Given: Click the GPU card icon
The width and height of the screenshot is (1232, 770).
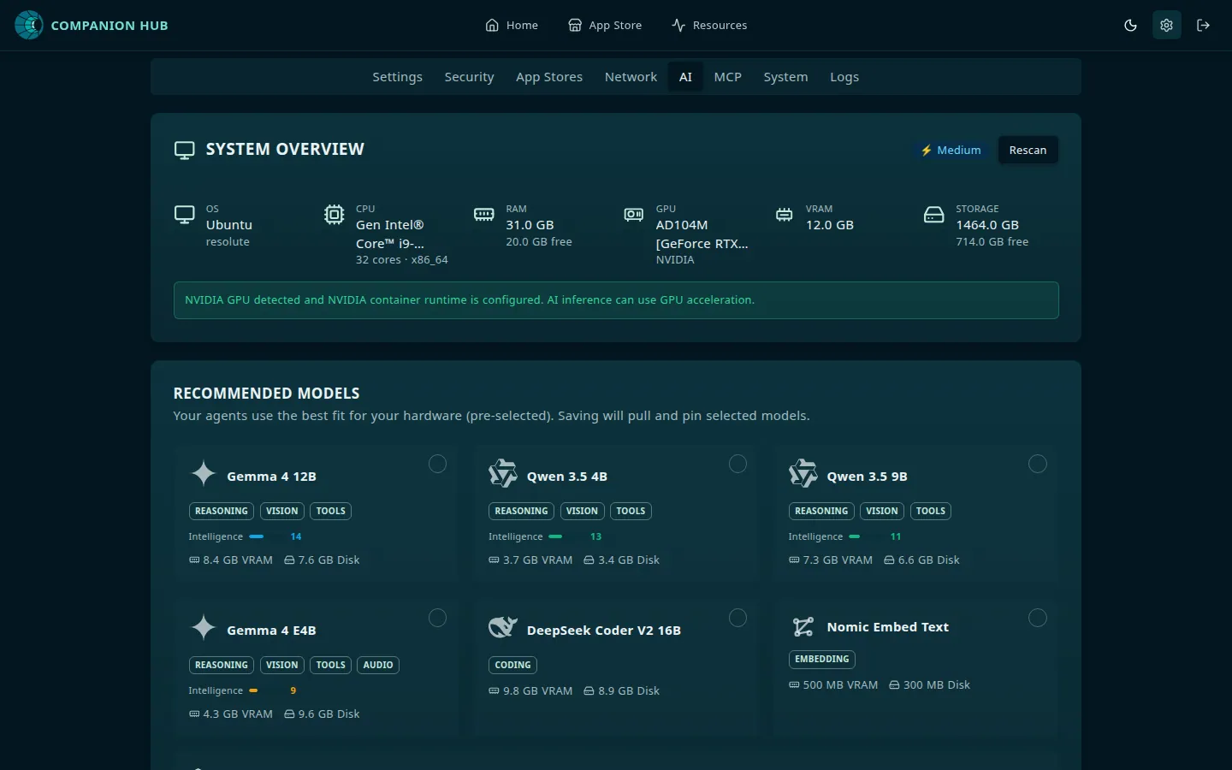Looking at the screenshot, I should tap(634, 215).
